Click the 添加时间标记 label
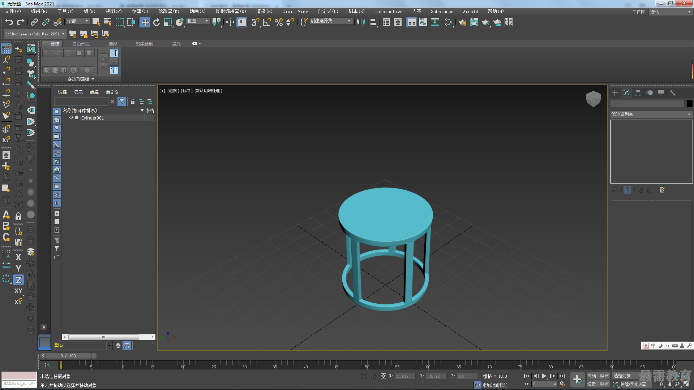The image size is (694, 390). [x=495, y=385]
